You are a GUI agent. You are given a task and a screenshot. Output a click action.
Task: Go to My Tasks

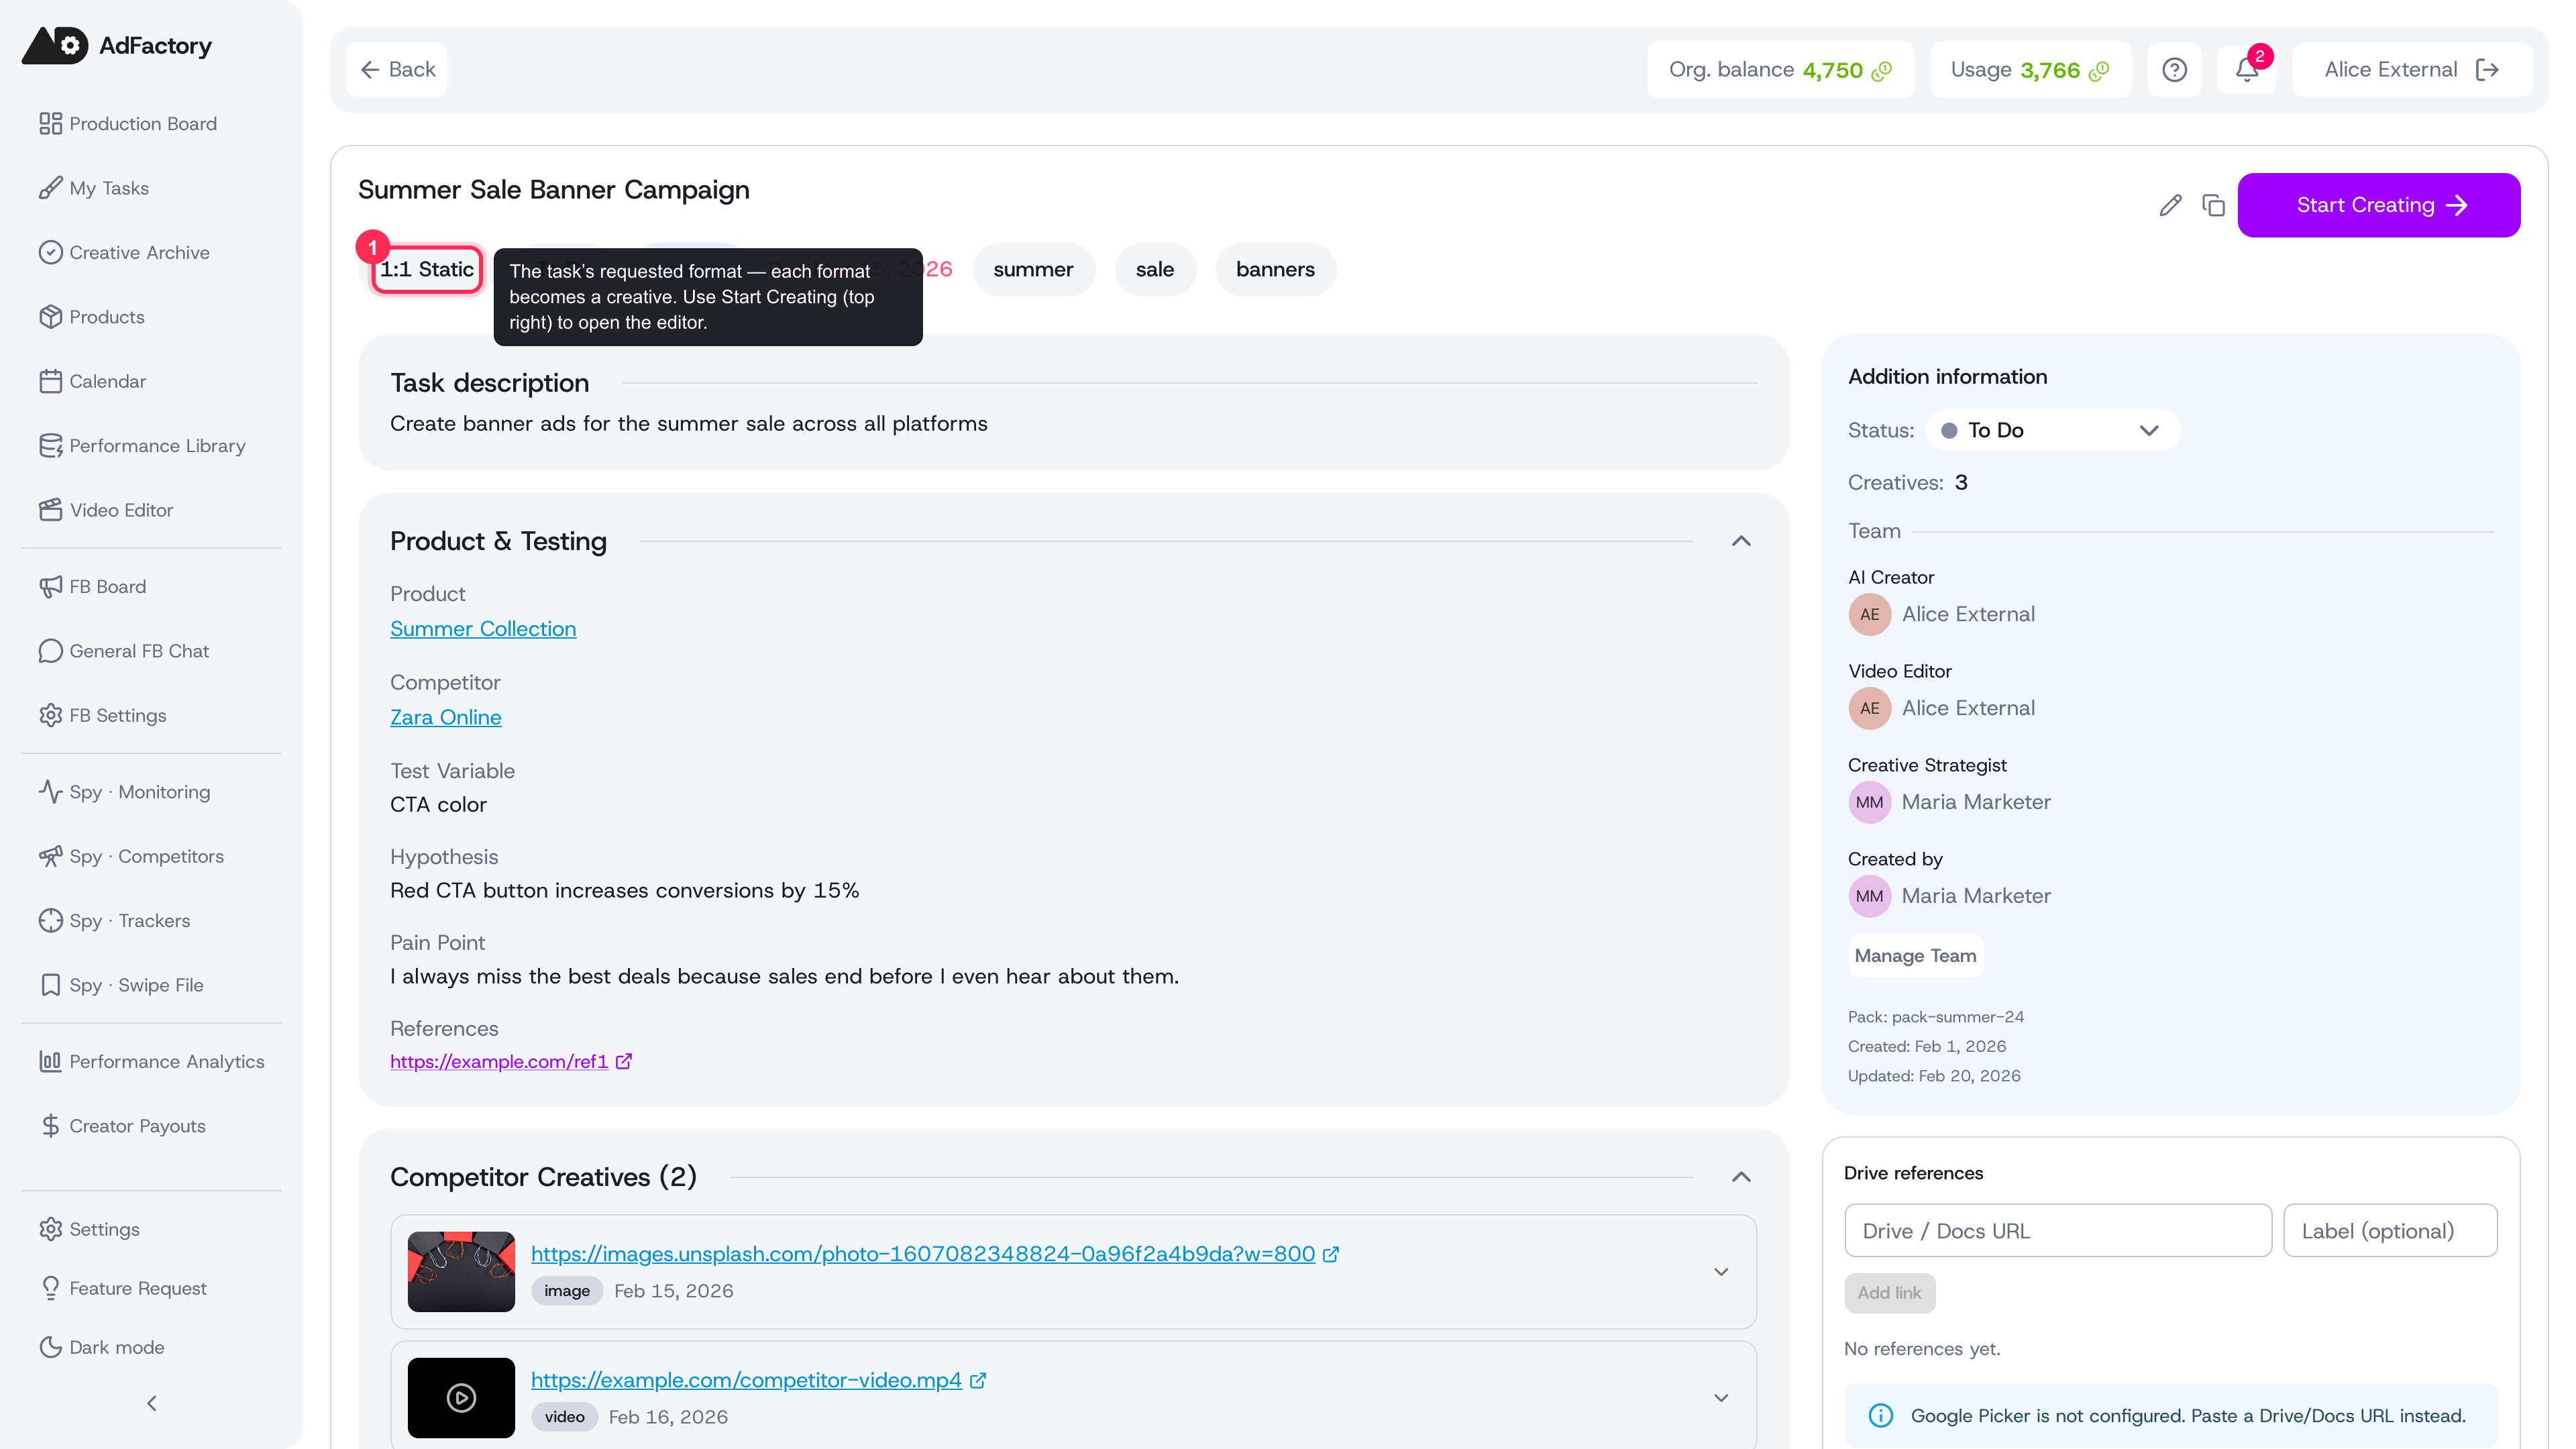[x=94, y=188]
